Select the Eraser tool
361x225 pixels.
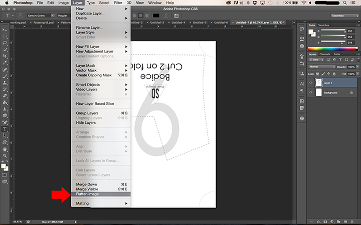(x=5, y=95)
